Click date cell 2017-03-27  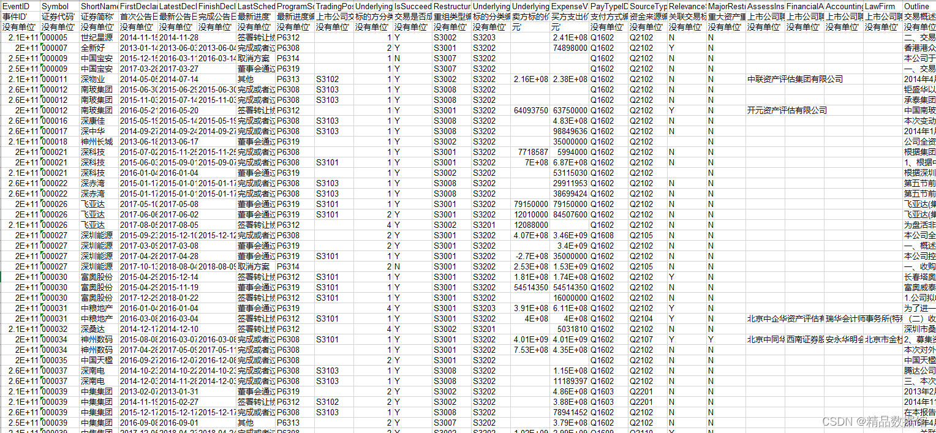(177, 69)
